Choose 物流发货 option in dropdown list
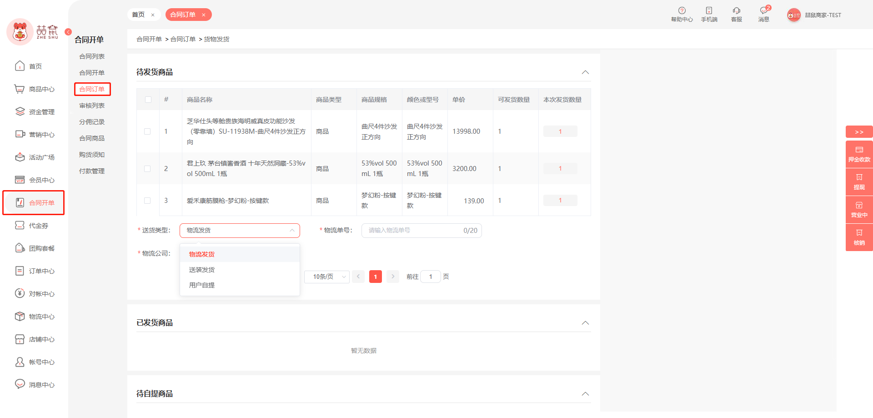This screenshot has width=873, height=418. (240, 254)
